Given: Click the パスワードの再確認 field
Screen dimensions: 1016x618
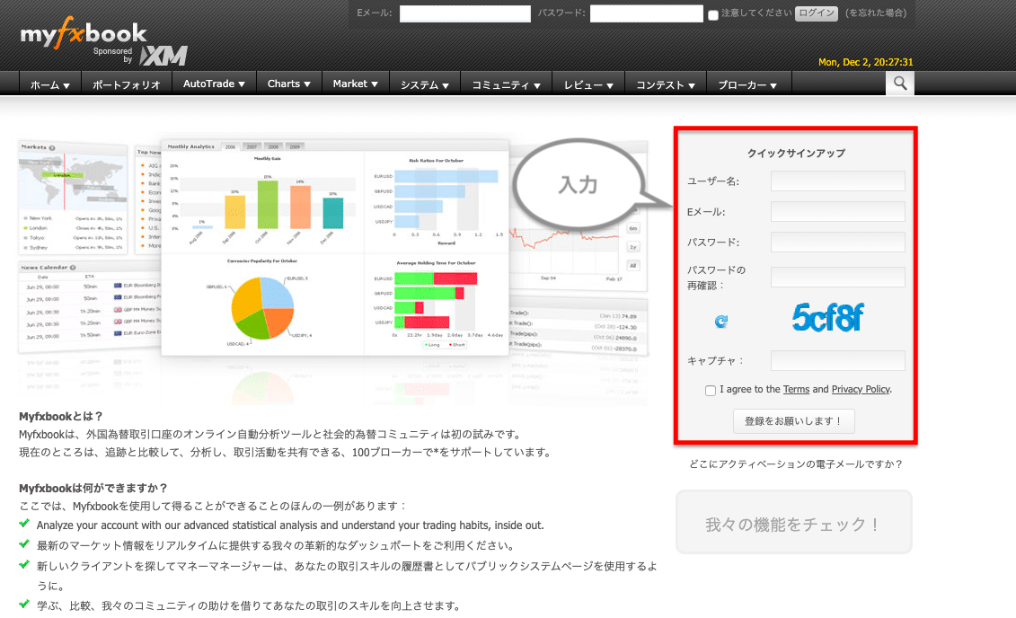Looking at the screenshot, I should pos(838,277).
